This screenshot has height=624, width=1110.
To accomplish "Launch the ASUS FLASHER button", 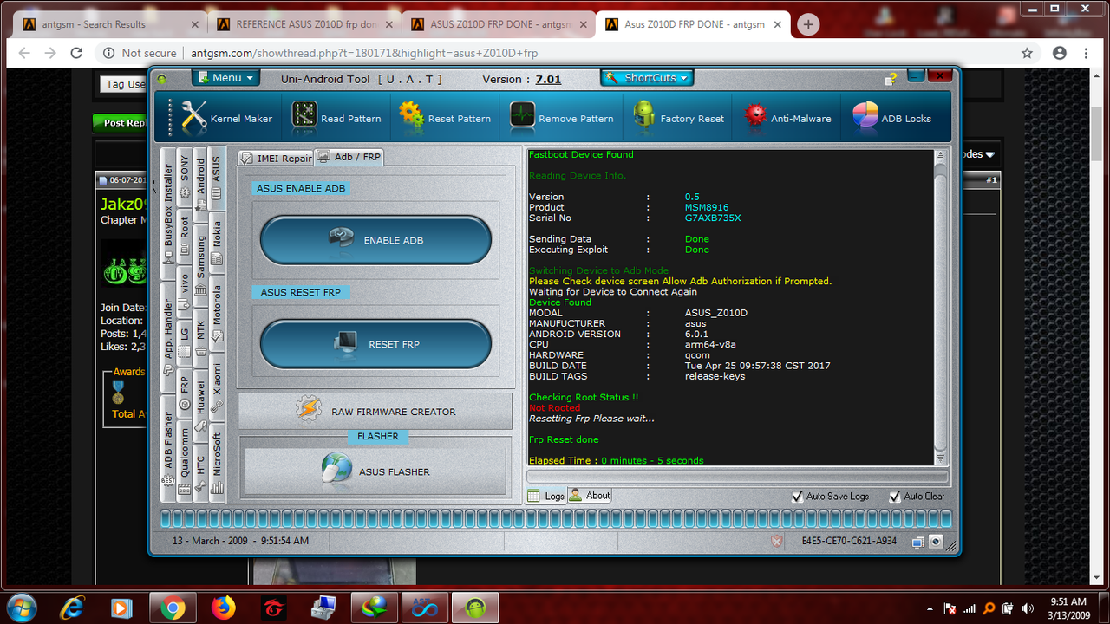I will coord(375,471).
